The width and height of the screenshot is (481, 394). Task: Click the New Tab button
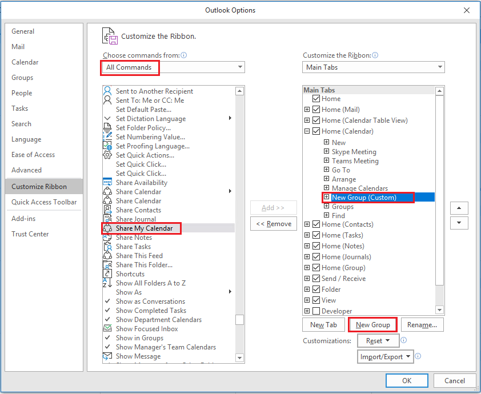click(324, 325)
